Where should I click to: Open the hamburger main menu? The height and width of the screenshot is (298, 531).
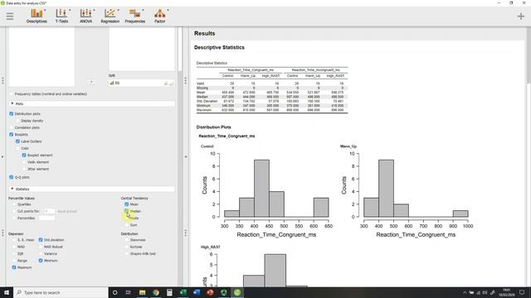[x=10, y=16]
